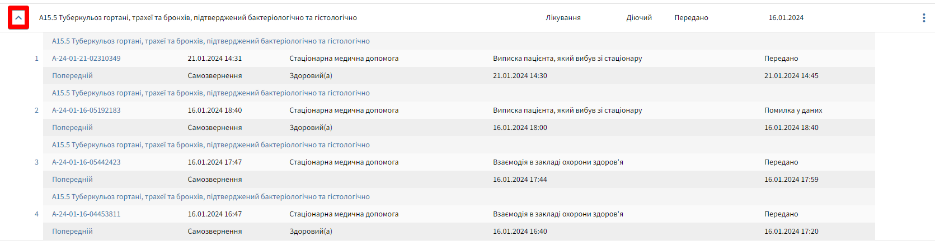Click the A15.5 diagnosis link above record 3
The height and width of the screenshot is (241, 935).
coord(210,145)
